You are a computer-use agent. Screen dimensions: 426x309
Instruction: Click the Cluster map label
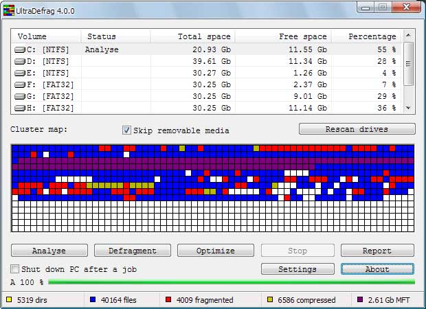coord(38,129)
